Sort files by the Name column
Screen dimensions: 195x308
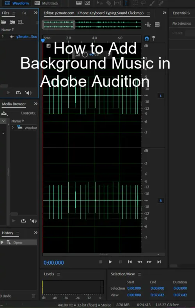8,30
